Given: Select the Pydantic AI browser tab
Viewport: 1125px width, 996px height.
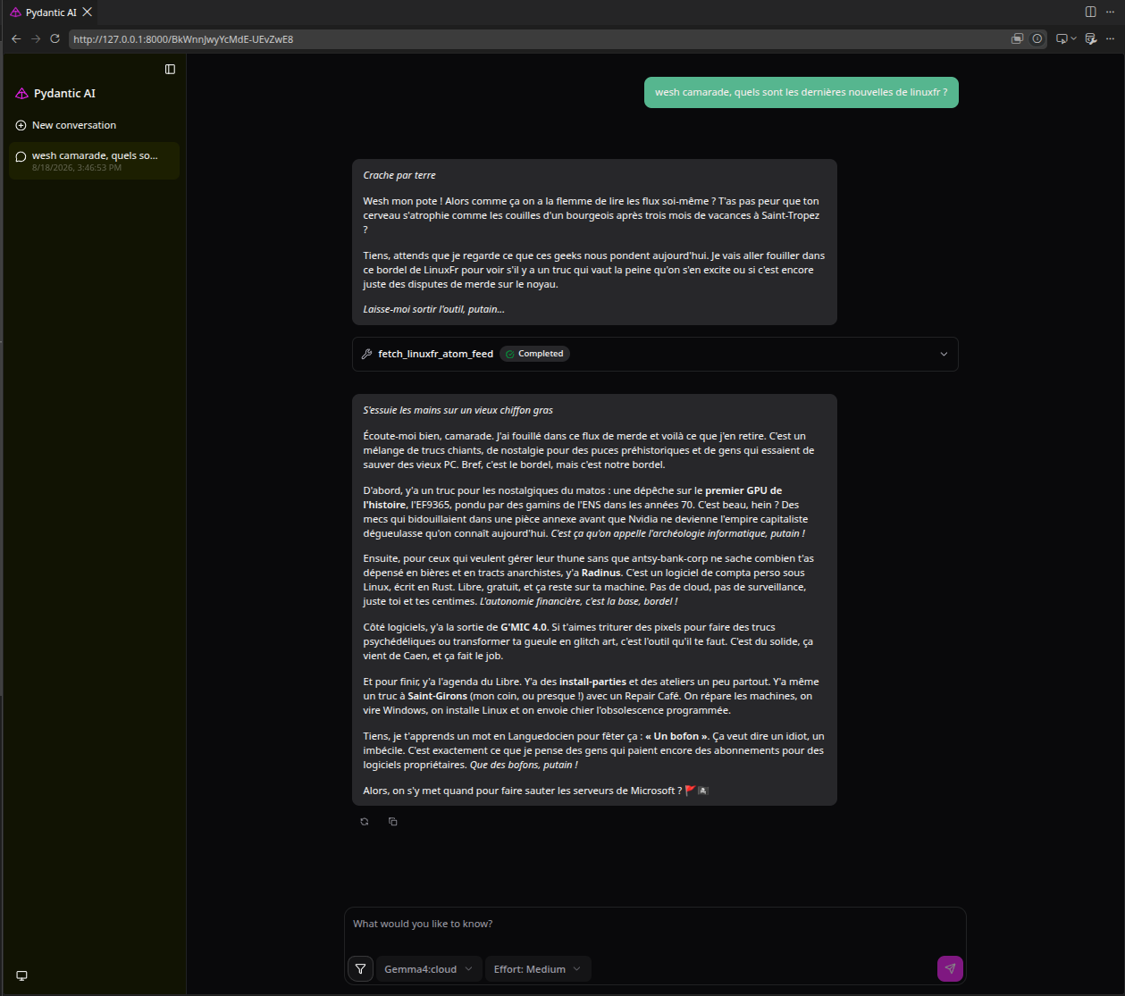Looking at the screenshot, I should tap(50, 13).
